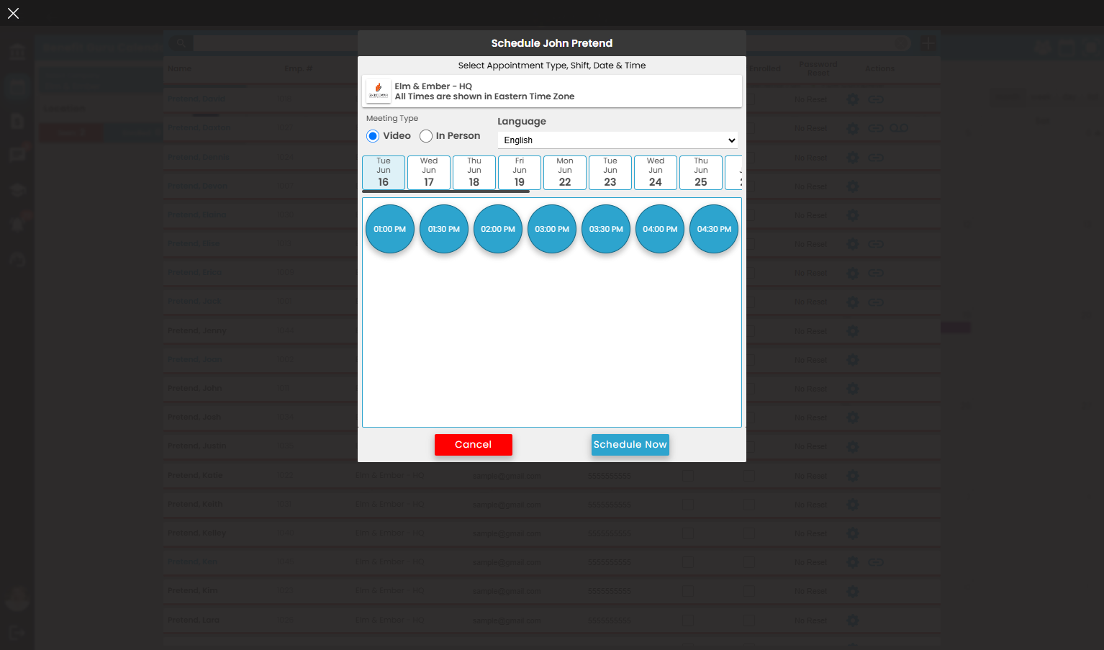
Task: Click the gear icon in Pretend, Kelley row
Action: point(853,533)
